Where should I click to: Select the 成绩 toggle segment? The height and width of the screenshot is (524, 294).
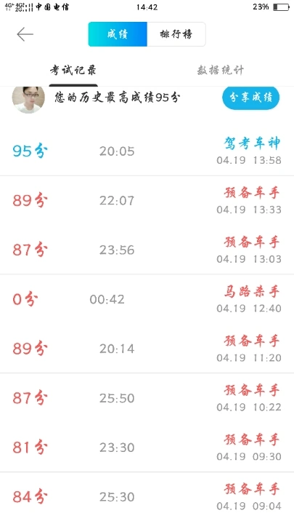pyautogui.click(x=118, y=34)
